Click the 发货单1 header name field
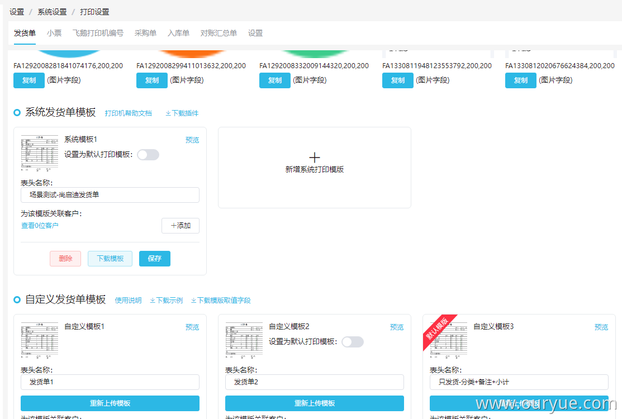Image resolution: width=622 pixels, height=419 pixels. pos(110,382)
